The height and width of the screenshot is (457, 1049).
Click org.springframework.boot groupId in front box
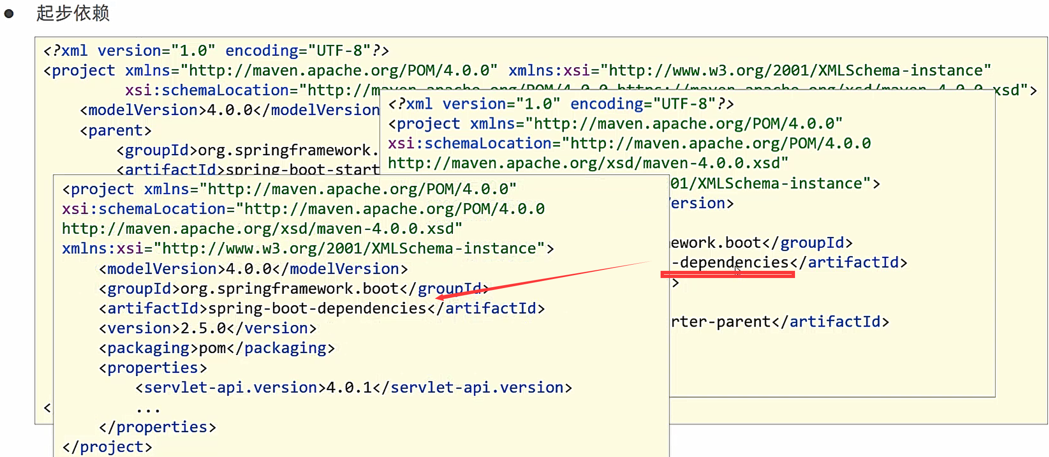(294, 289)
